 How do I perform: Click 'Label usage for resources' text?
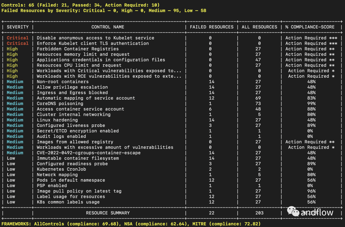(71, 196)
